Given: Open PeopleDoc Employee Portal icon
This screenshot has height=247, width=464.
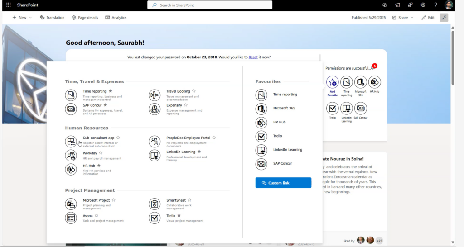Looking at the screenshot, I should 155,142.
